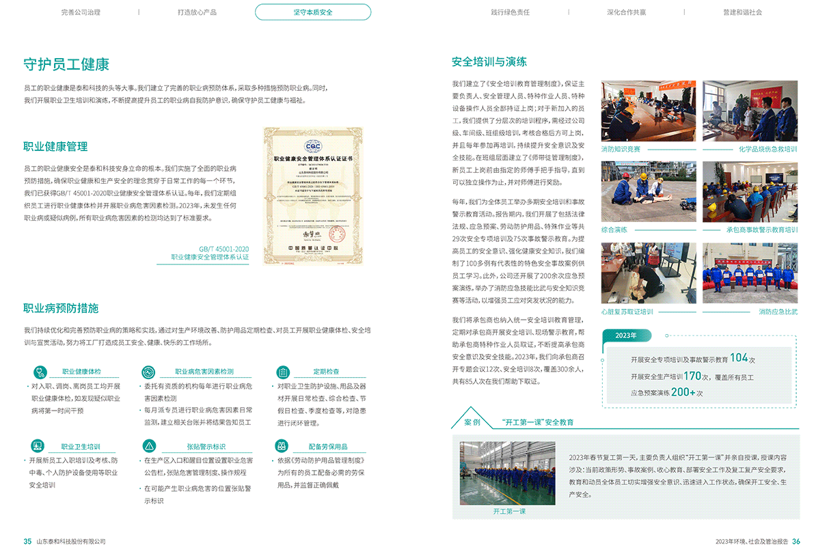This screenshot has height=552, width=814.
Task: Click the stethoscope icon for 职业健康体检
Action: (41, 372)
